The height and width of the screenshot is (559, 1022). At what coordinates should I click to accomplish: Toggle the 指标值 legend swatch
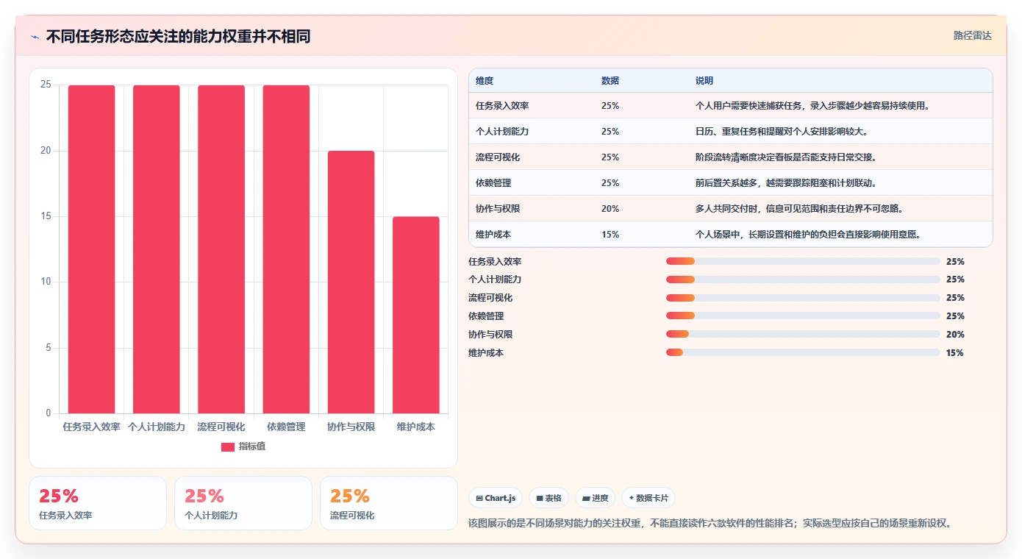point(228,446)
